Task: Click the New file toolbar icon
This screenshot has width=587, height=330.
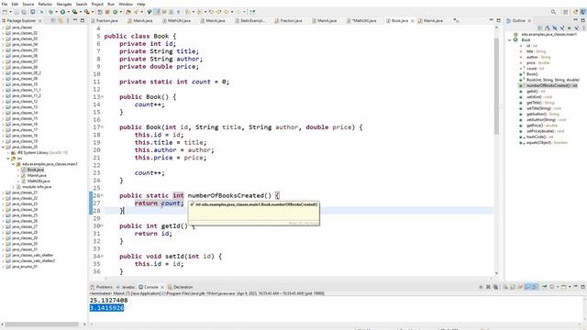Action: tap(5, 12)
